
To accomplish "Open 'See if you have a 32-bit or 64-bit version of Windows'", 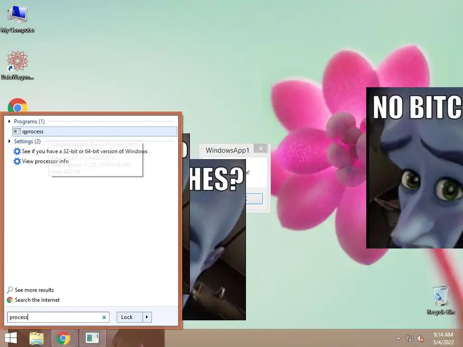I will pyautogui.click(x=85, y=151).
